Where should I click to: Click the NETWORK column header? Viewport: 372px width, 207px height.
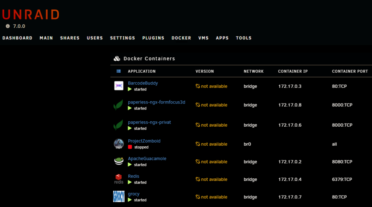pyautogui.click(x=253, y=71)
